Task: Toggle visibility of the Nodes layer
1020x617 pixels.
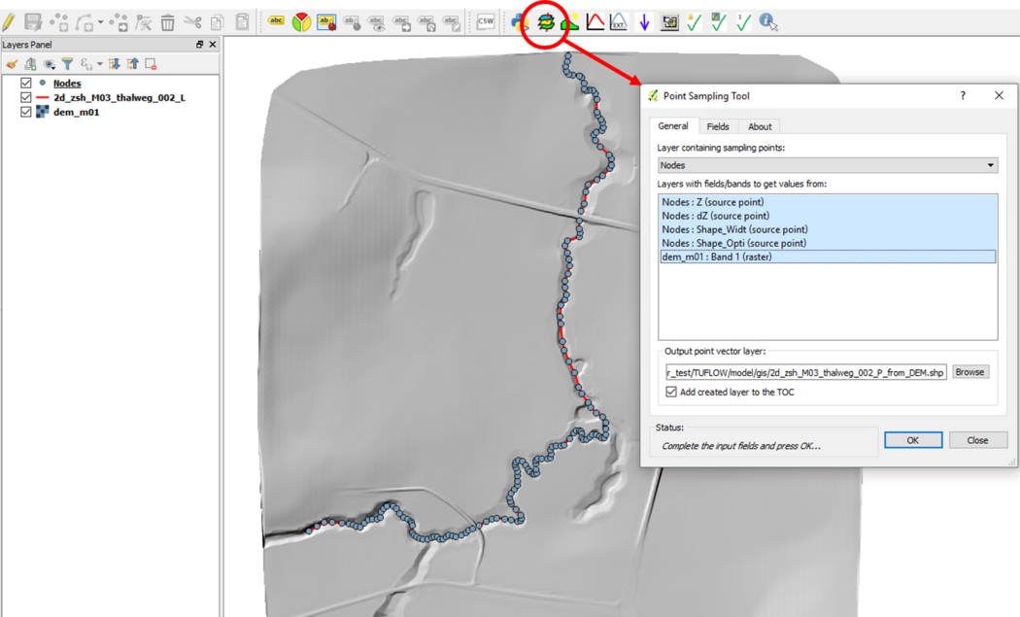Action: (26, 84)
